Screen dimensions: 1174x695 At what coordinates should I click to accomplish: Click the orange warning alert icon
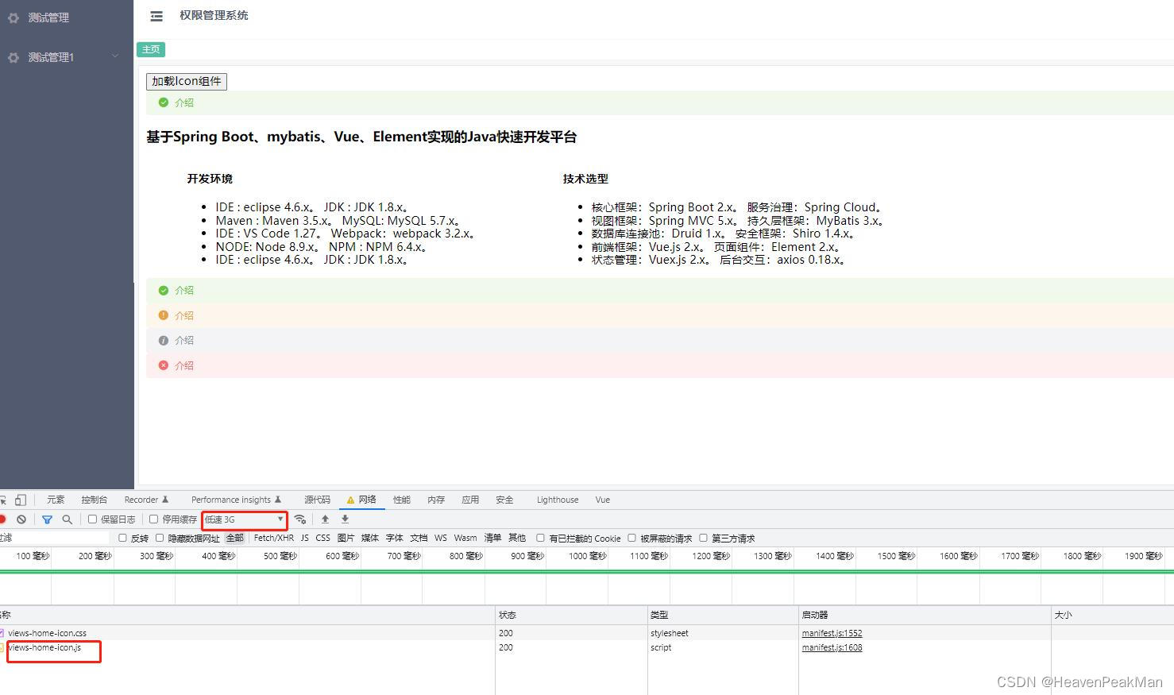point(164,315)
